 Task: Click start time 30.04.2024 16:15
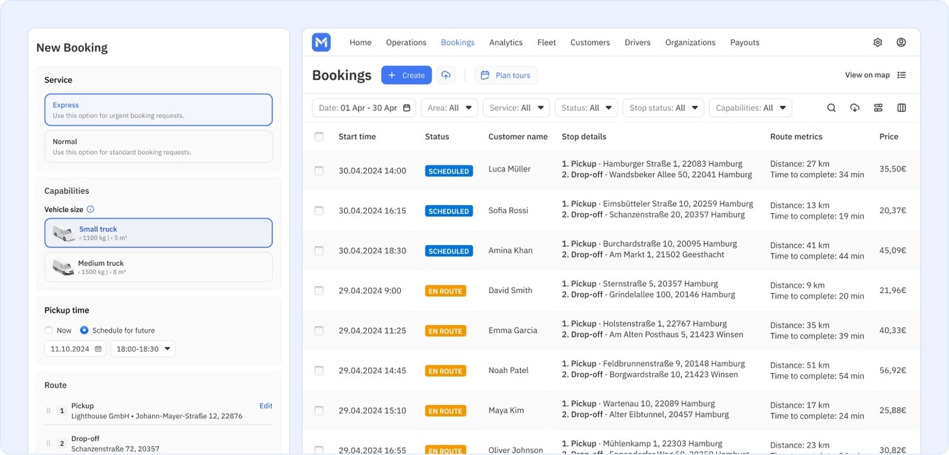(x=372, y=210)
